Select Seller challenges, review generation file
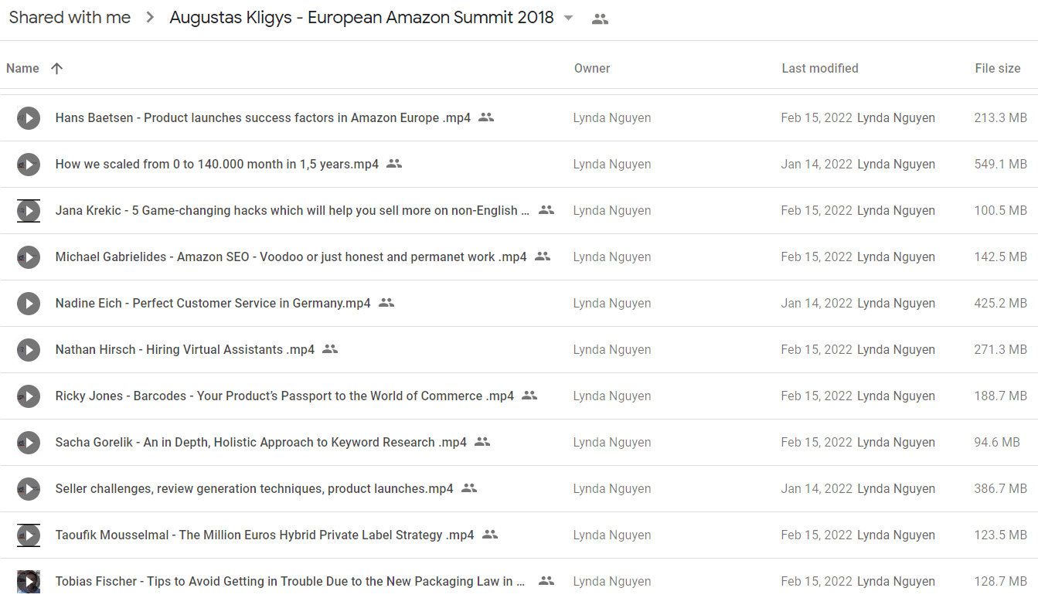 click(254, 489)
